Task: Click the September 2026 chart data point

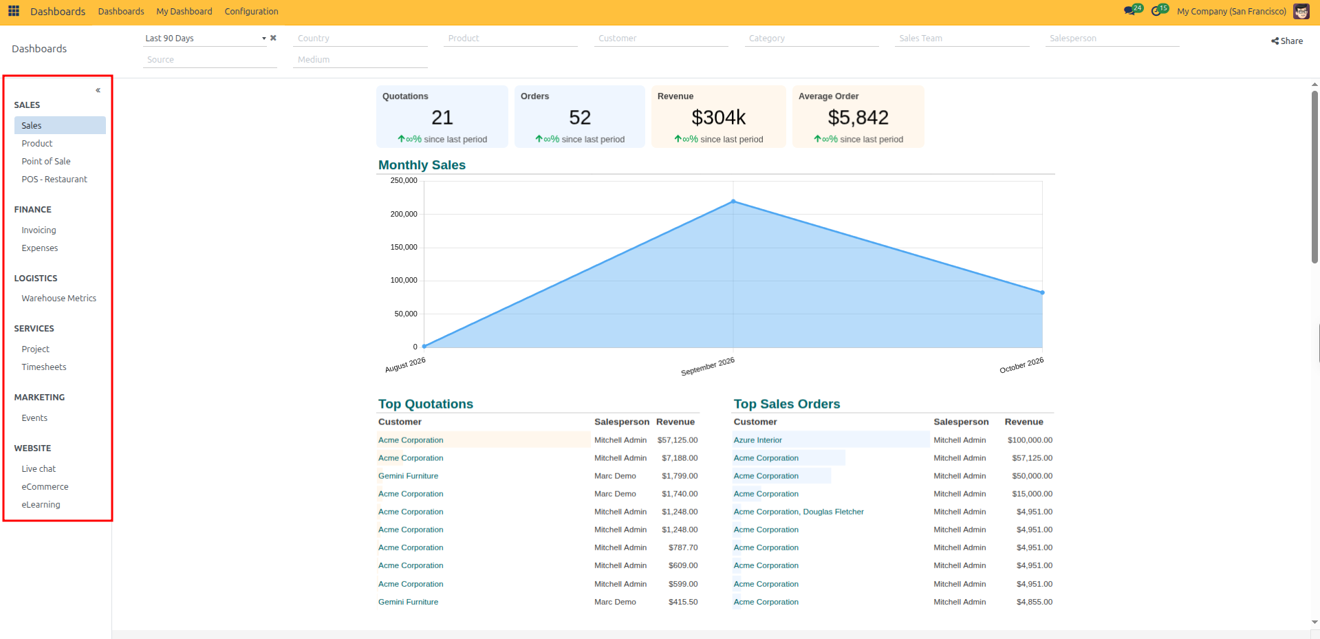Action: 733,202
